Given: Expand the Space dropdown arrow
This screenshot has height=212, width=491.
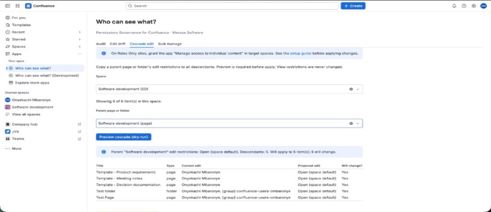Looking at the screenshot, I should tap(358, 89).
